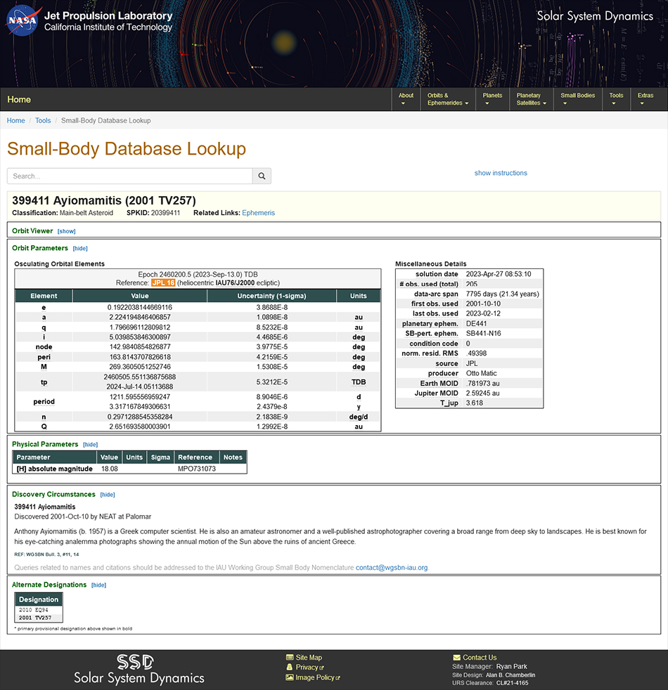Click the show instructions link

click(501, 173)
